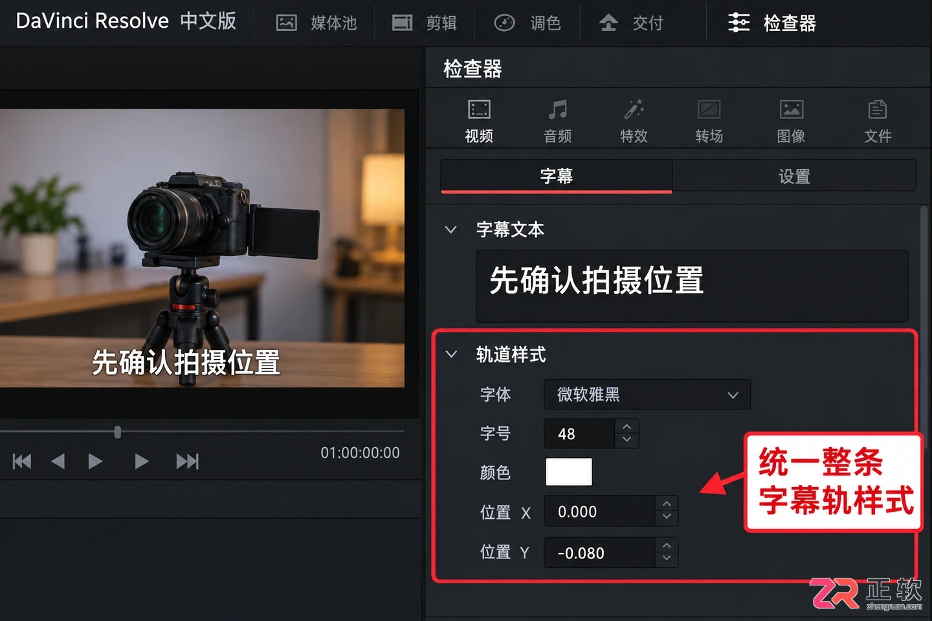Viewport: 932px width, 621px height.
Task: Click the inspector vertical scrollbar
Action: 924,327
